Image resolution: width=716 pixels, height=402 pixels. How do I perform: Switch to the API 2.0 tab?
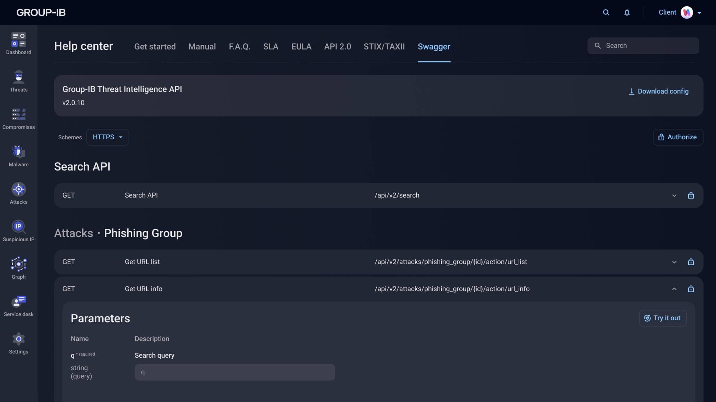[337, 46]
